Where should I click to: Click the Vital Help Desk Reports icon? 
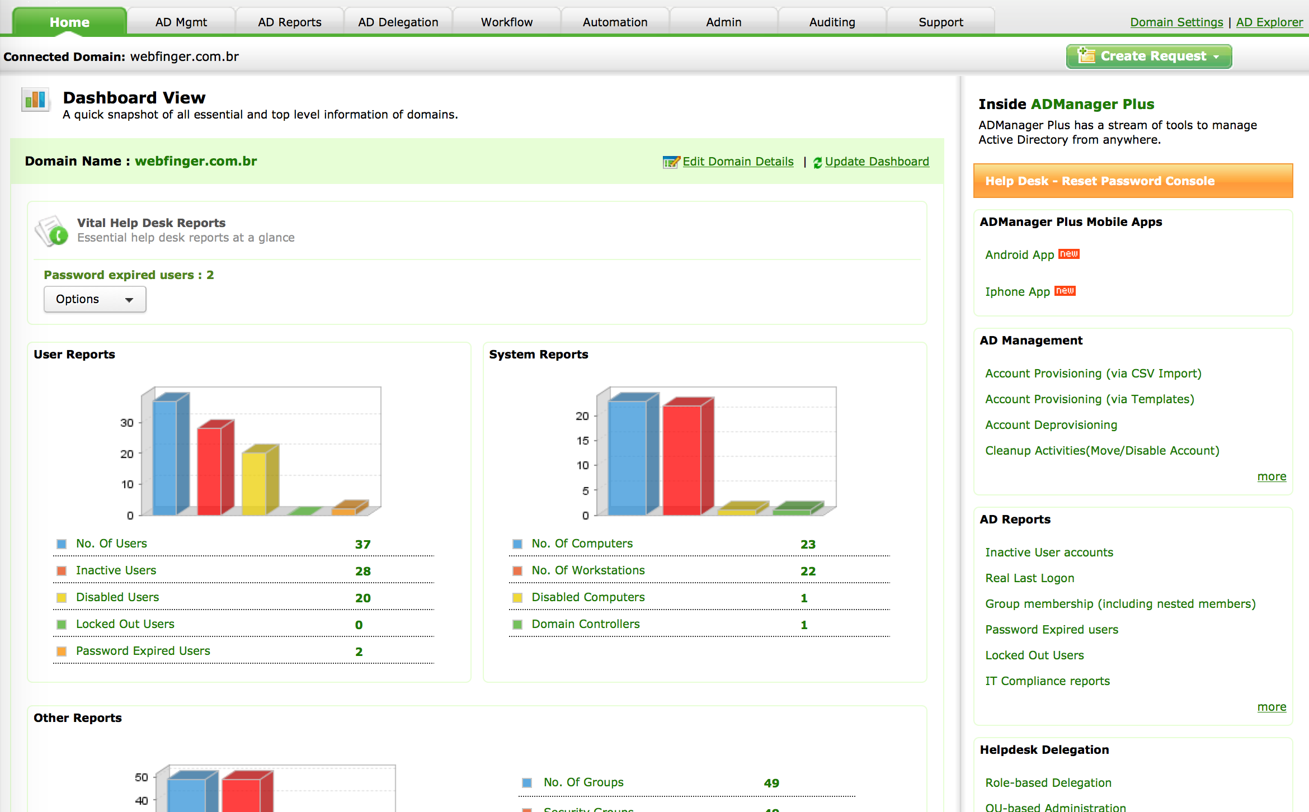tap(51, 230)
